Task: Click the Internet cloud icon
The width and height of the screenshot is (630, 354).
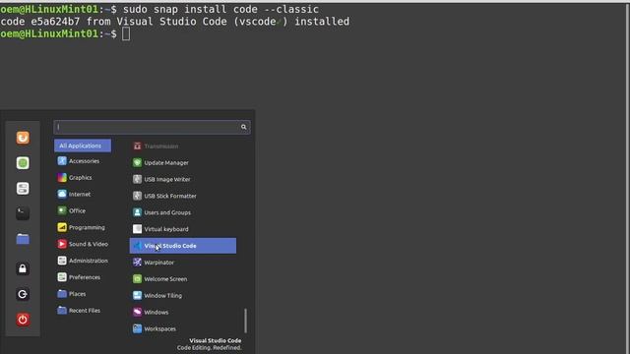Action: (x=62, y=195)
